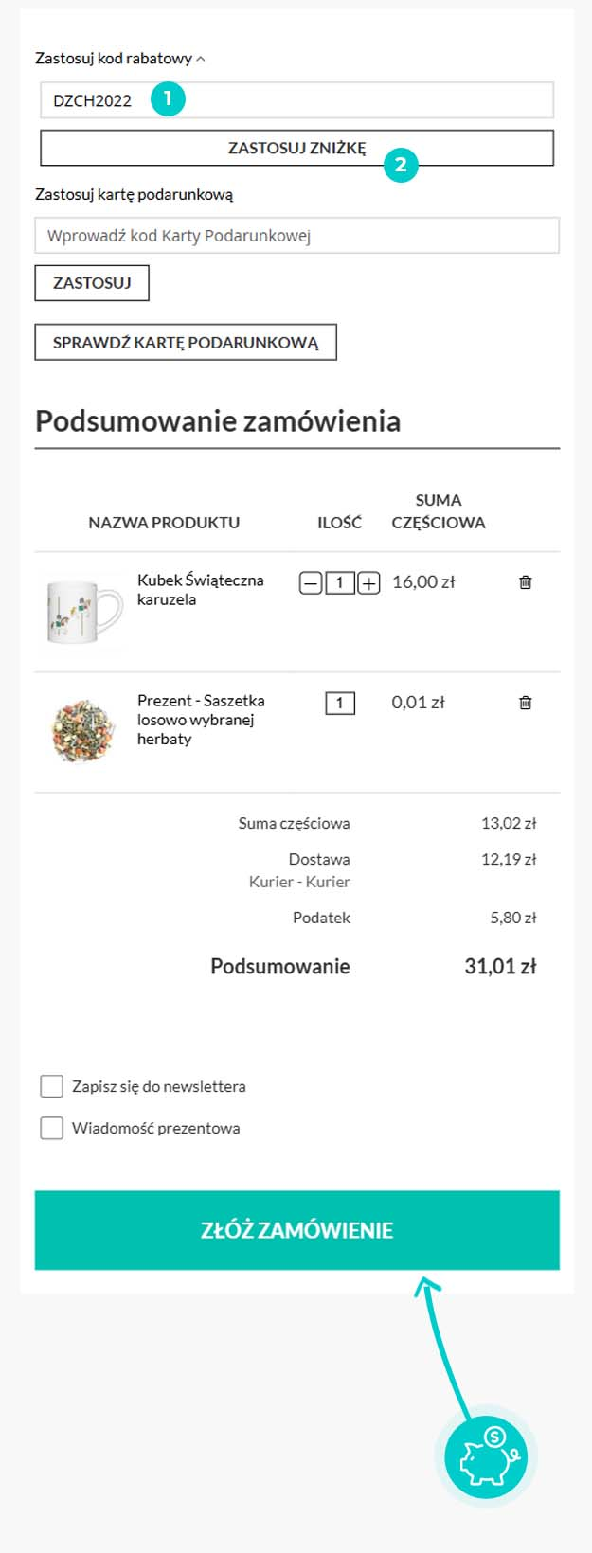Enable the Wiadomość prezentowa checkbox

pyautogui.click(x=52, y=1128)
